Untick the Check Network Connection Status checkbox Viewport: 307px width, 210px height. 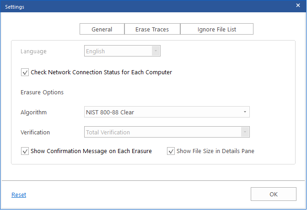pos(25,72)
